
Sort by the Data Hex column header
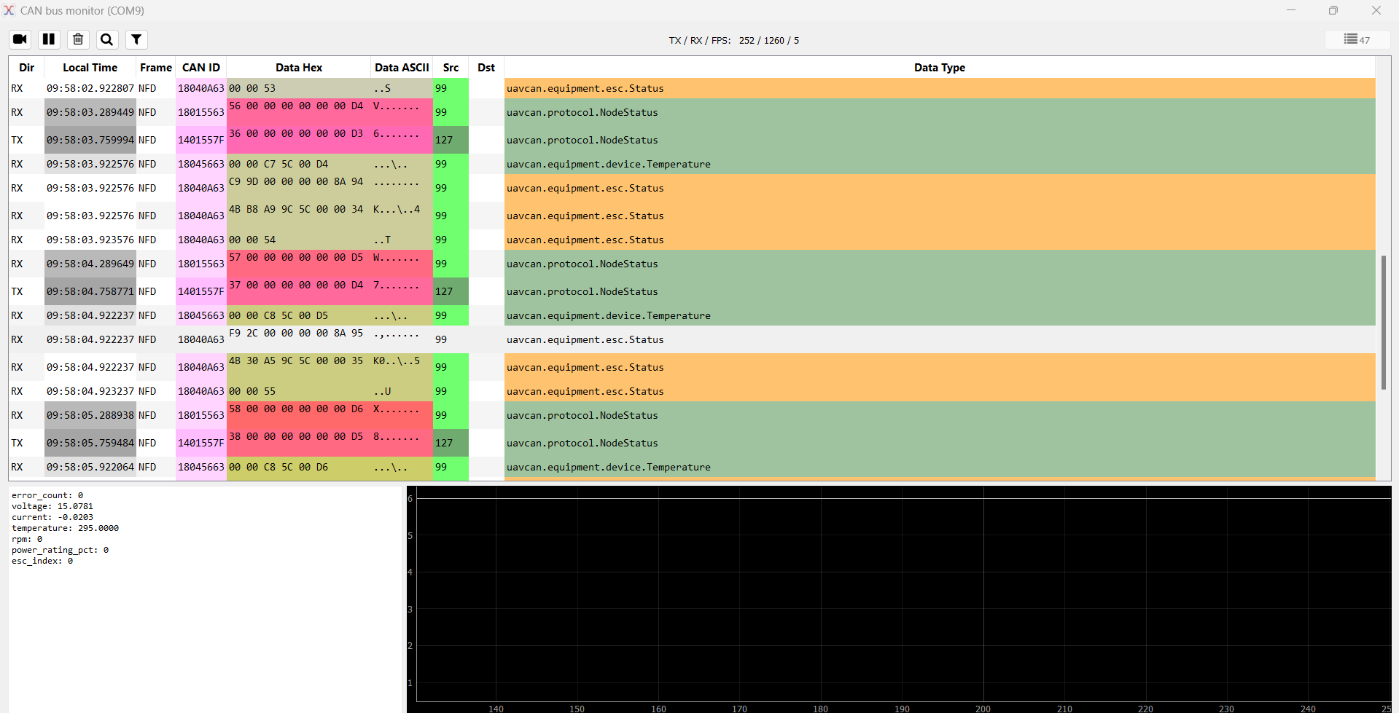(299, 68)
